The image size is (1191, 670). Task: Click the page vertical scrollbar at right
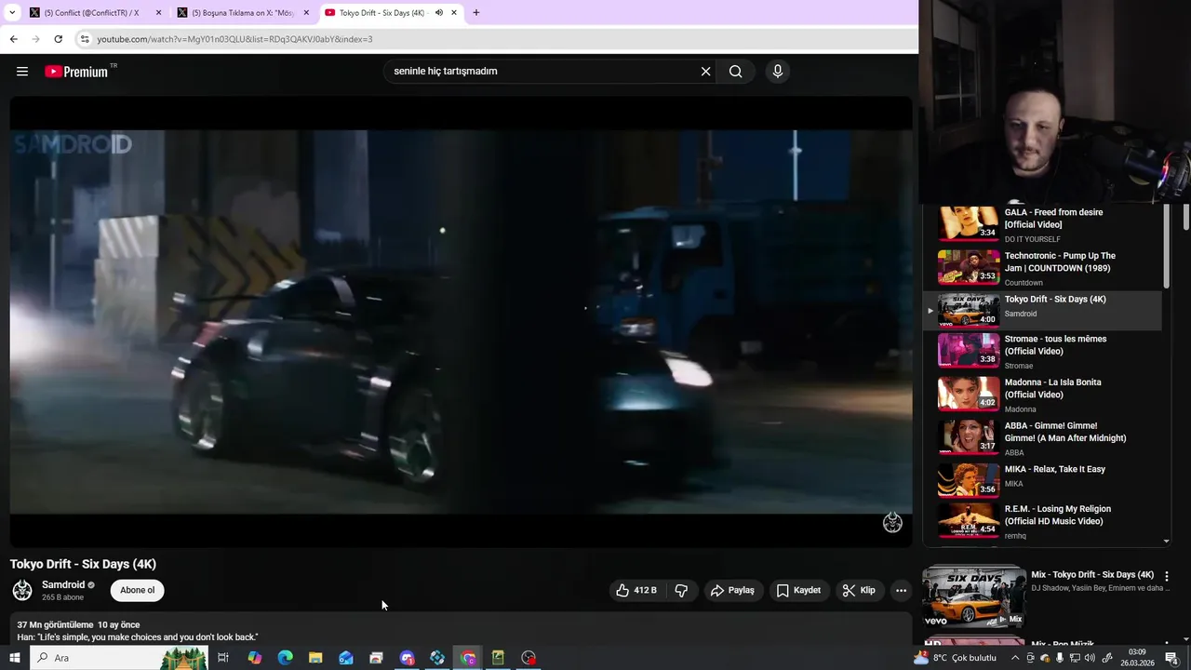pos(1186,217)
